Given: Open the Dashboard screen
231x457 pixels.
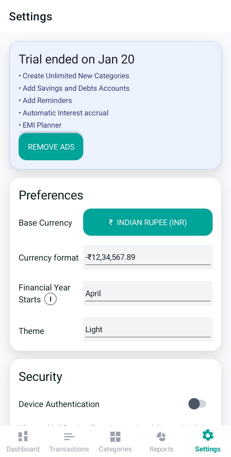Looking at the screenshot, I should [23, 440].
